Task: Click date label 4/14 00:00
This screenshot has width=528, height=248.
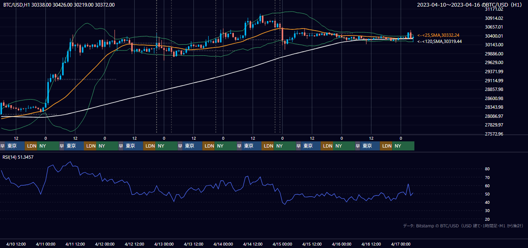Action: [223, 244]
